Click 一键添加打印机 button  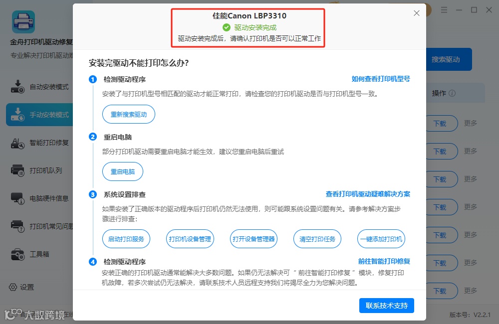381,239
